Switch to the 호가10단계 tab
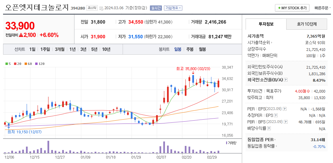The image size is (333, 163). [307, 24]
